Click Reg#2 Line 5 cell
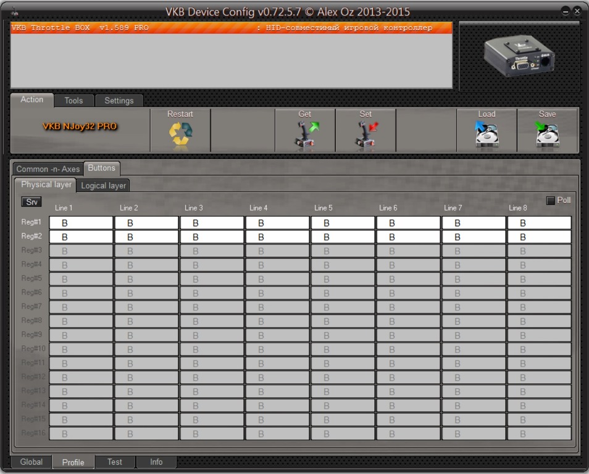The height and width of the screenshot is (474, 589). [343, 237]
